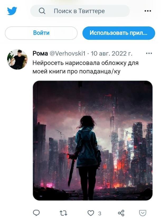The height and width of the screenshot is (223, 161).
Task: Open the '10 авг. 2022 г.' timestamp
Action: [x=111, y=54]
